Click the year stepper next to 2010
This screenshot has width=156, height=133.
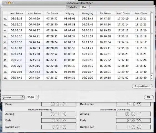point(37,97)
